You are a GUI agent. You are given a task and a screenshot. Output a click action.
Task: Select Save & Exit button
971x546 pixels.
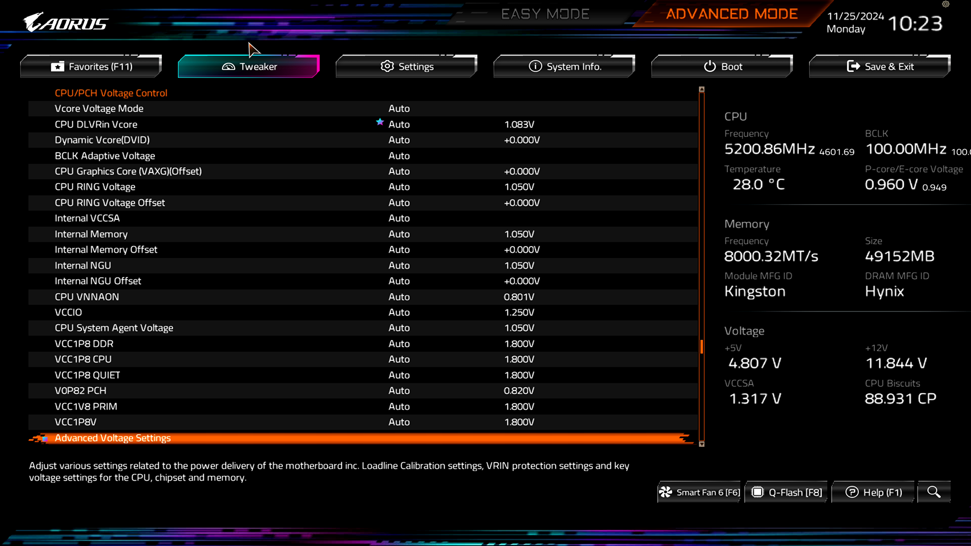(880, 66)
